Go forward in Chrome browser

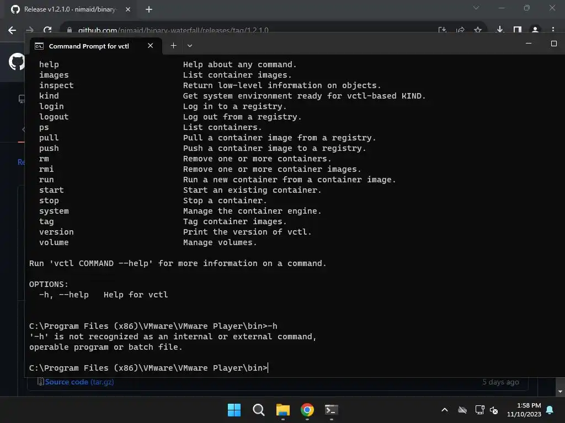(30, 30)
